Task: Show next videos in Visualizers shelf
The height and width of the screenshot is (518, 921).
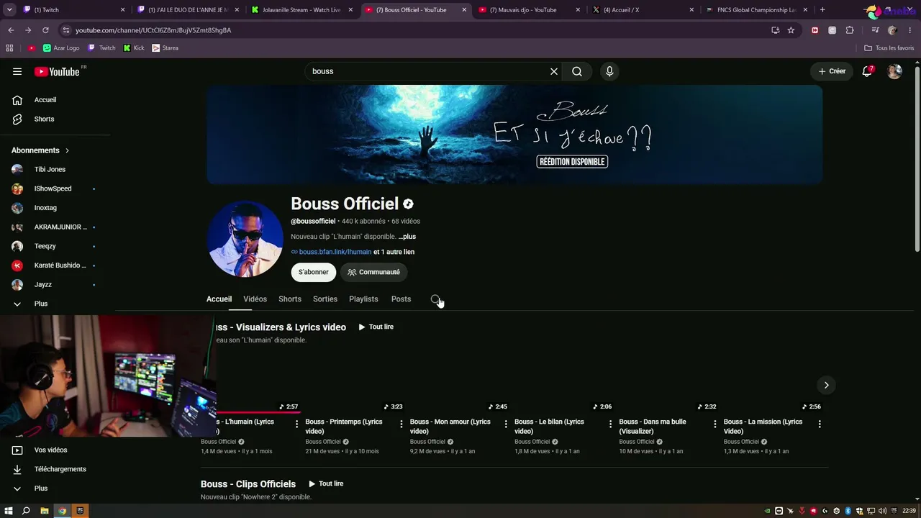Action: 826,385
